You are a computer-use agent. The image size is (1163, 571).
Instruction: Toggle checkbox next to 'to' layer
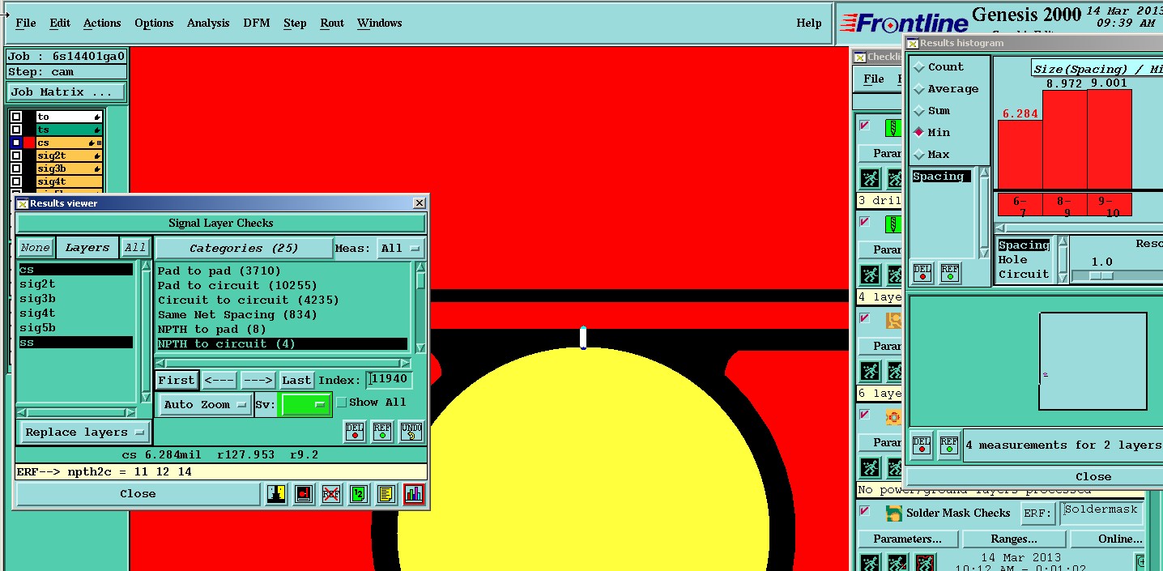[16, 117]
